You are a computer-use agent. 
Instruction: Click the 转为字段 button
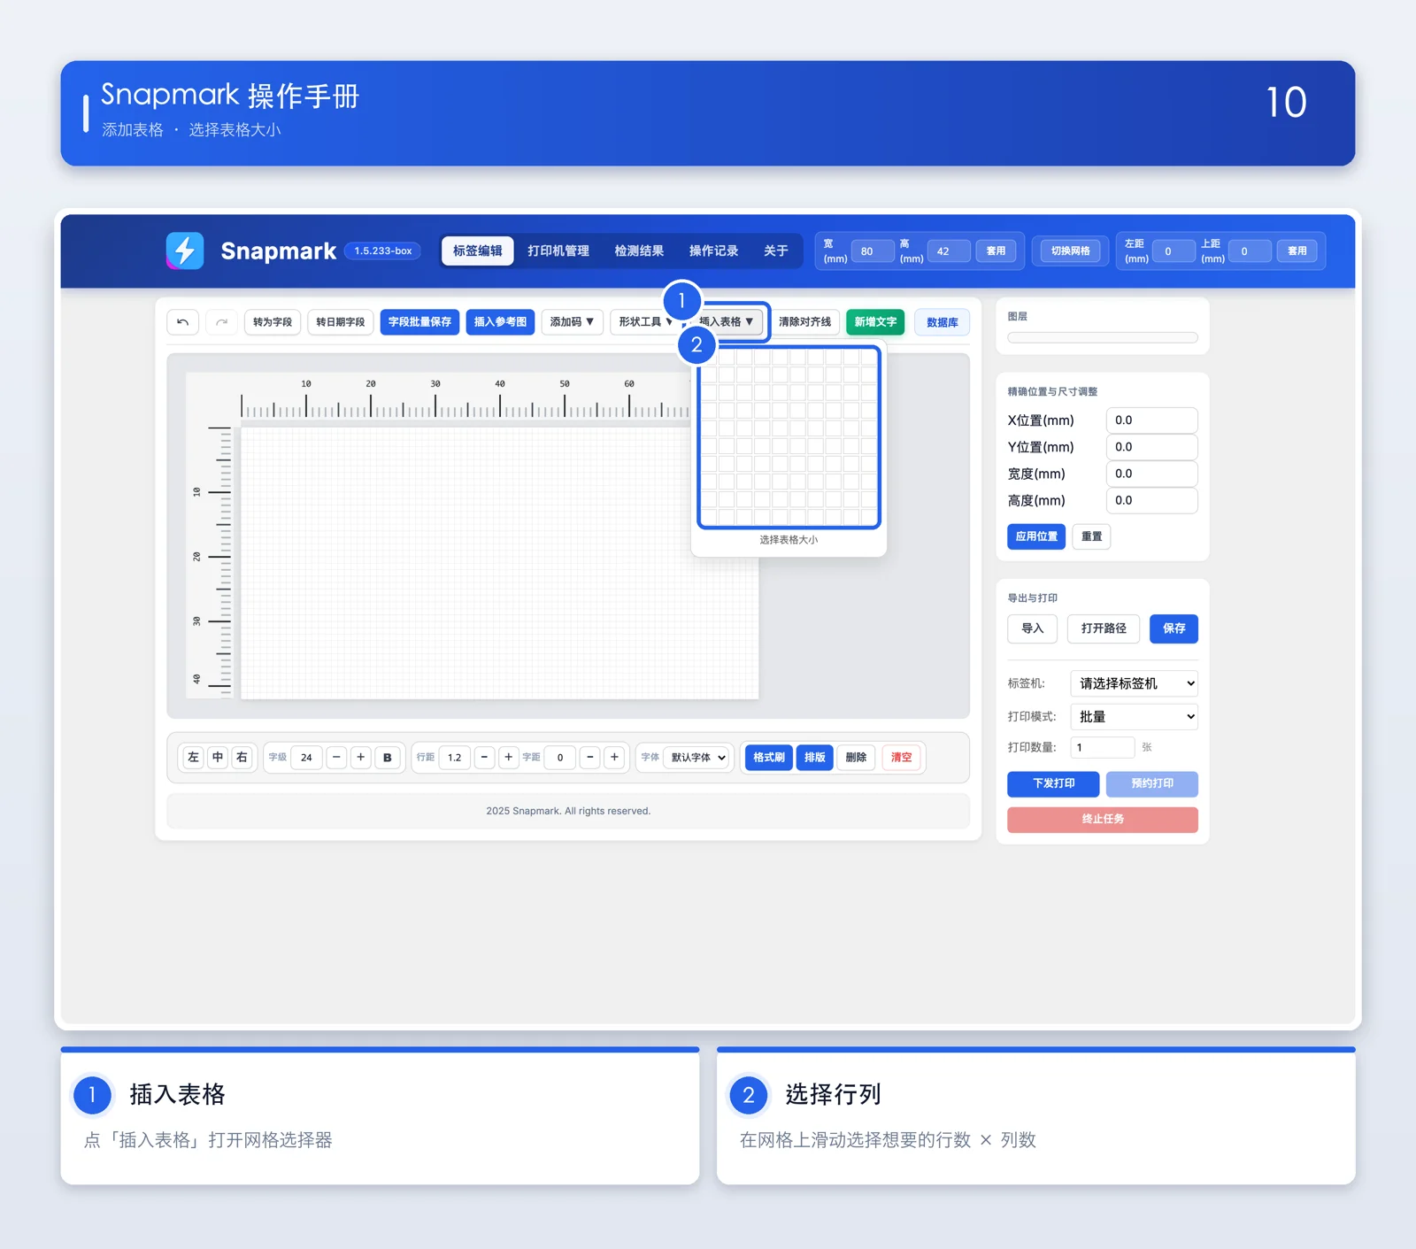tap(273, 322)
